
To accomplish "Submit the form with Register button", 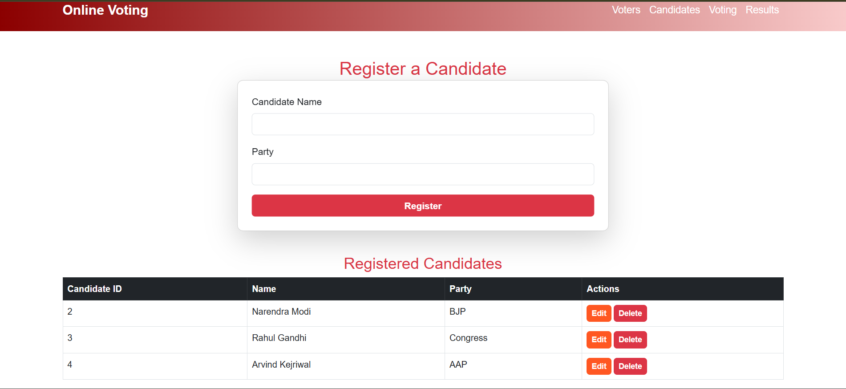I will (423, 206).
